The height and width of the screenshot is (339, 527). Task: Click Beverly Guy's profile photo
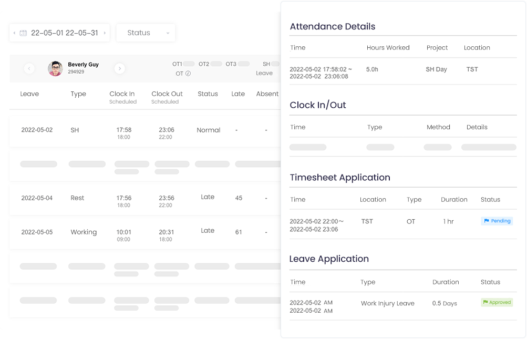click(x=56, y=69)
